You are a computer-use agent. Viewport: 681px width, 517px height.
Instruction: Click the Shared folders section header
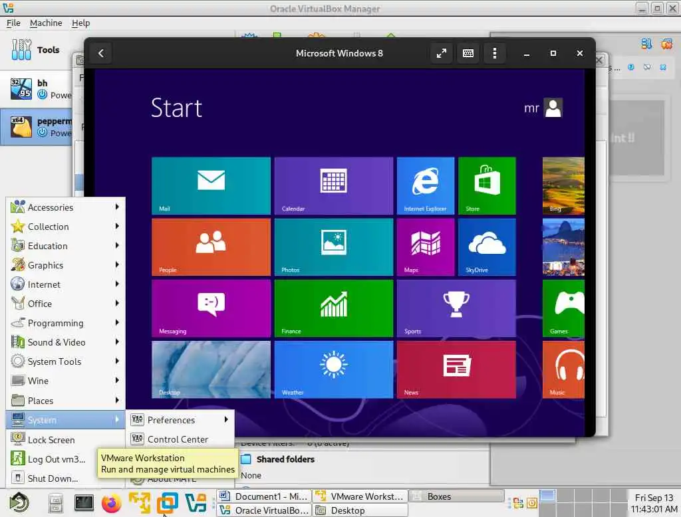(285, 459)
